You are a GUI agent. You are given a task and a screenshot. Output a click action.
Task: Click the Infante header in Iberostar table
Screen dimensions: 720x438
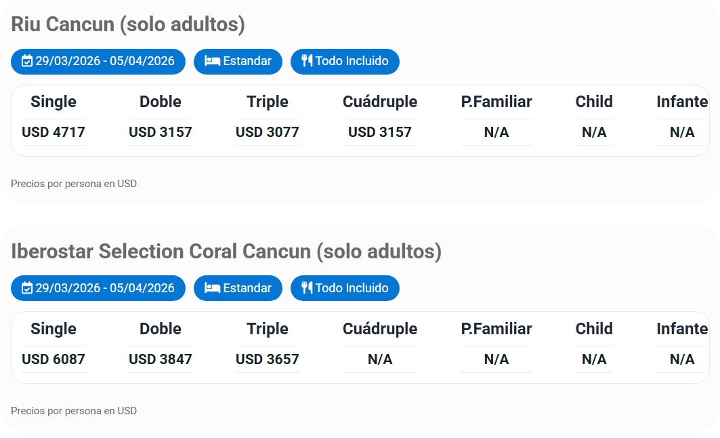pos(681,330)
